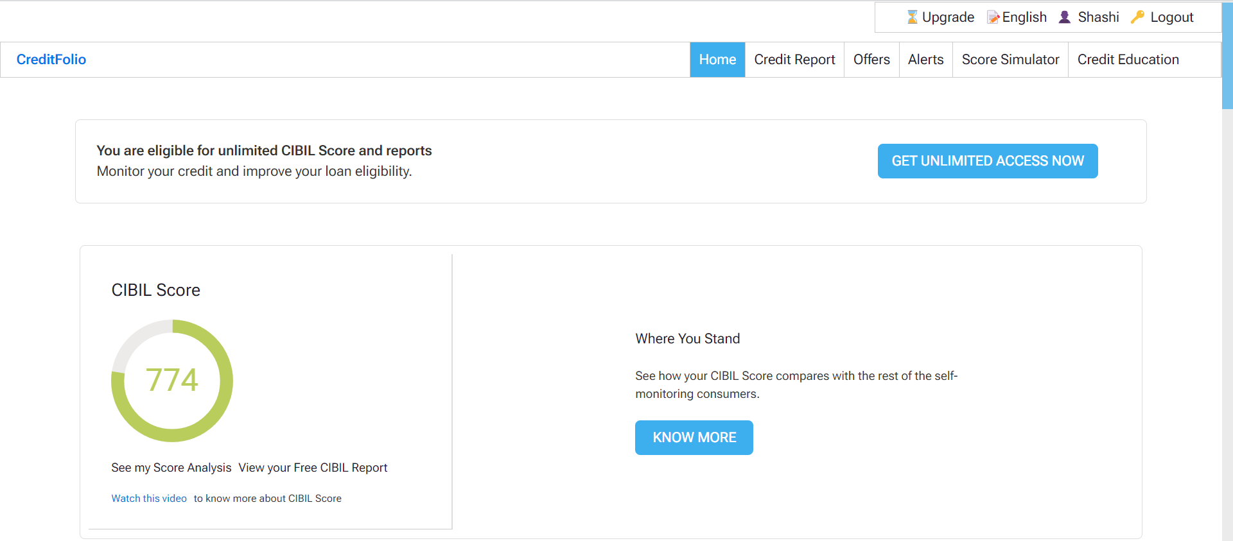Click the user profile icon beside Shashi
The width and height of the screenshot is (1233, 541).
point(1064,17)
